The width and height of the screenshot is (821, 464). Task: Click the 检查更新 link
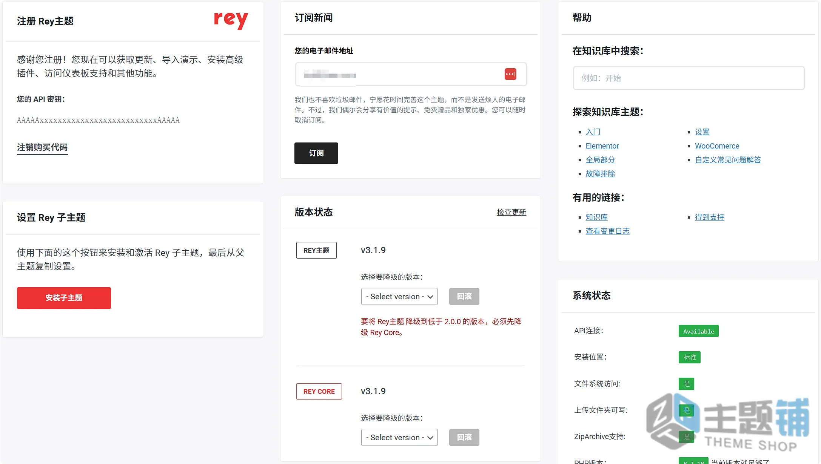tap(511, 212)
